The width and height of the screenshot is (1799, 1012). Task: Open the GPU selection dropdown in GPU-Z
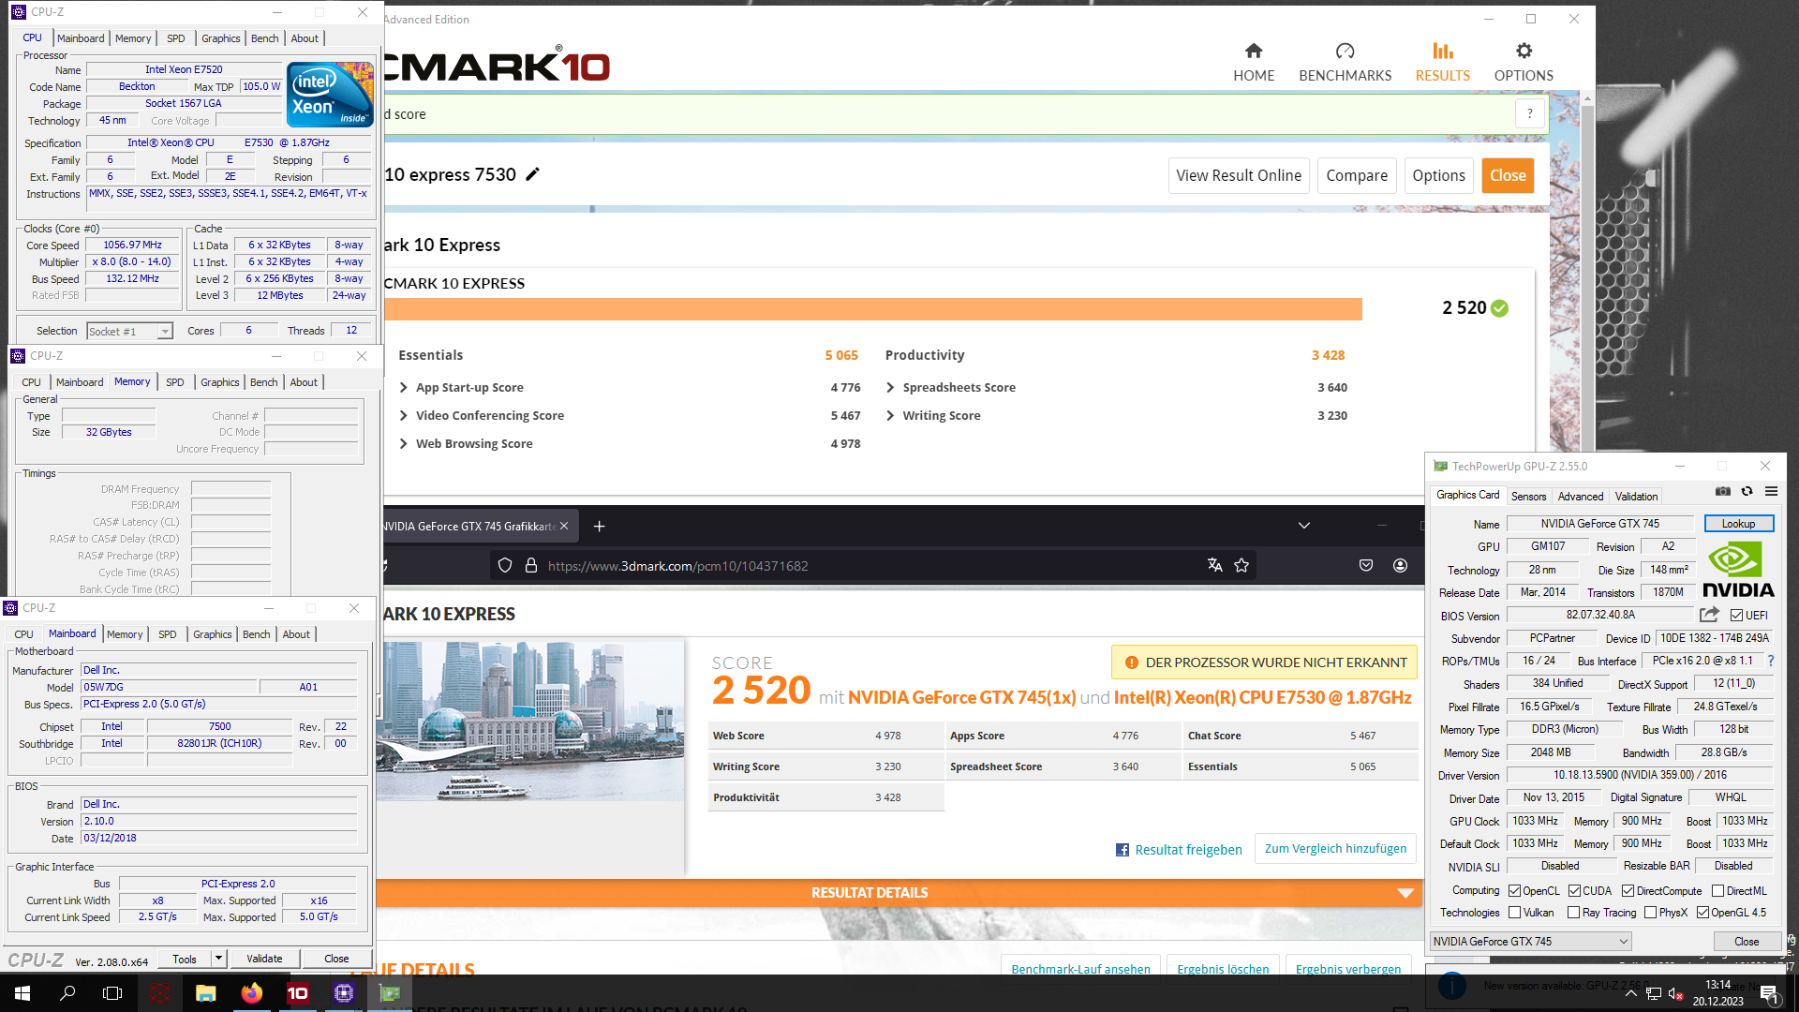pyautogui.click(x=1530, y=941)
